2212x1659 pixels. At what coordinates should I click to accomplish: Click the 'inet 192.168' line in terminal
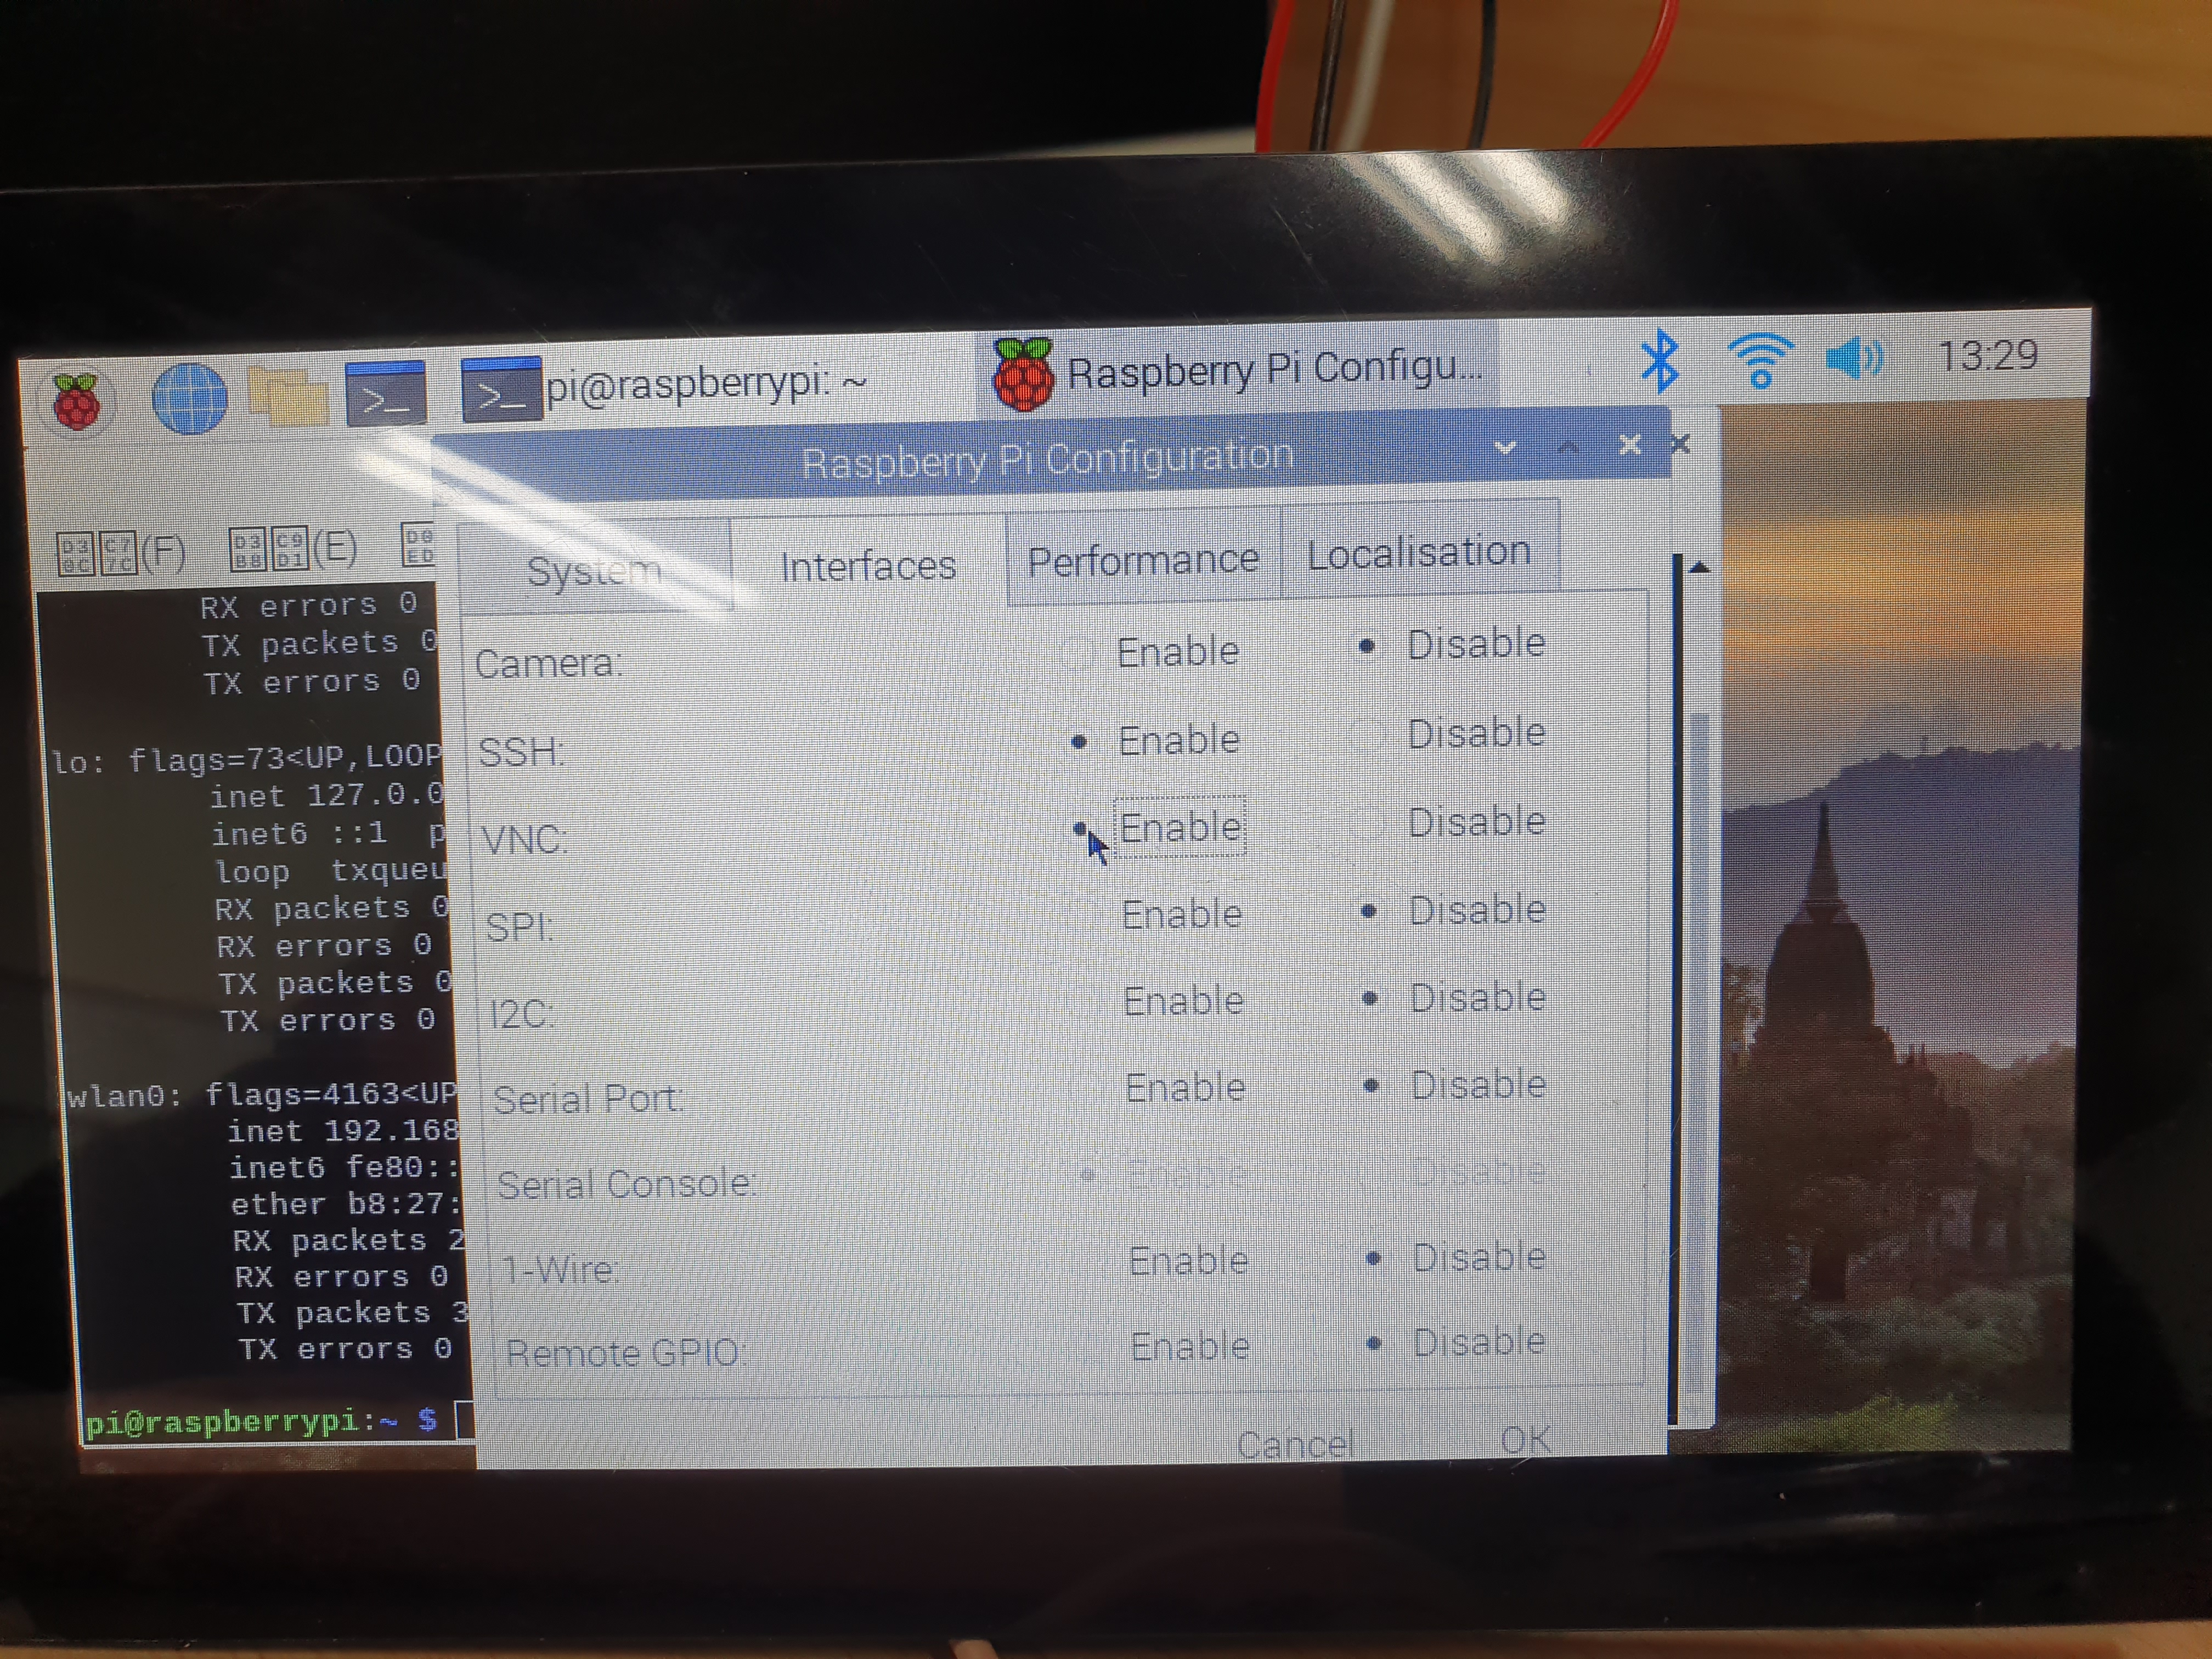tap(343, 1131)
